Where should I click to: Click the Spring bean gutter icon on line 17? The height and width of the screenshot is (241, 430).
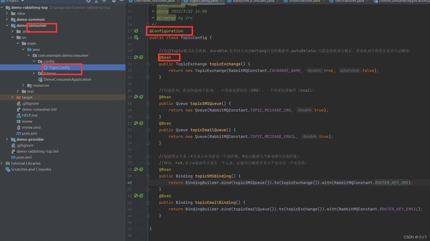[136, 31]
